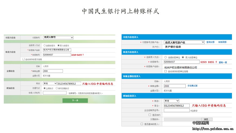Focus '转账金额' field in right form
This screenshot has height=133, width=236.
pyautogui.click(x=175, y=86)
